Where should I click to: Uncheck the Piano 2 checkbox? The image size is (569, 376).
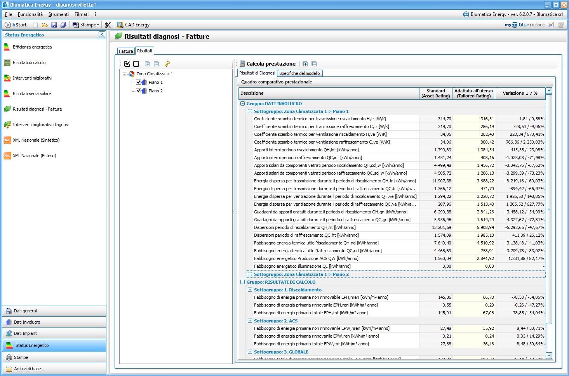(139, 91)
